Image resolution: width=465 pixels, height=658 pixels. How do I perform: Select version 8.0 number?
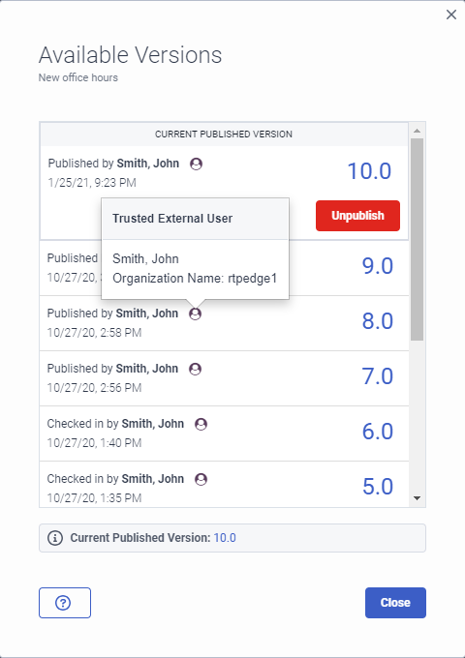click(378, 321)
